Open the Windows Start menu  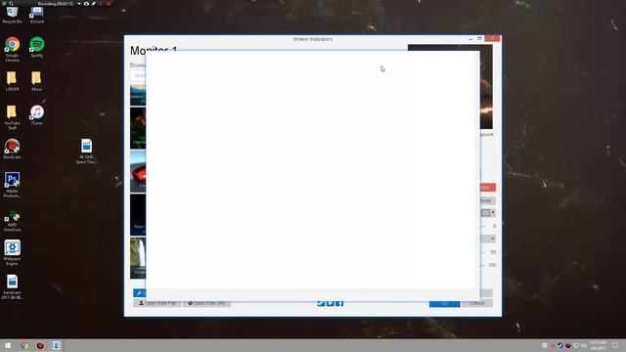point(8,345)
